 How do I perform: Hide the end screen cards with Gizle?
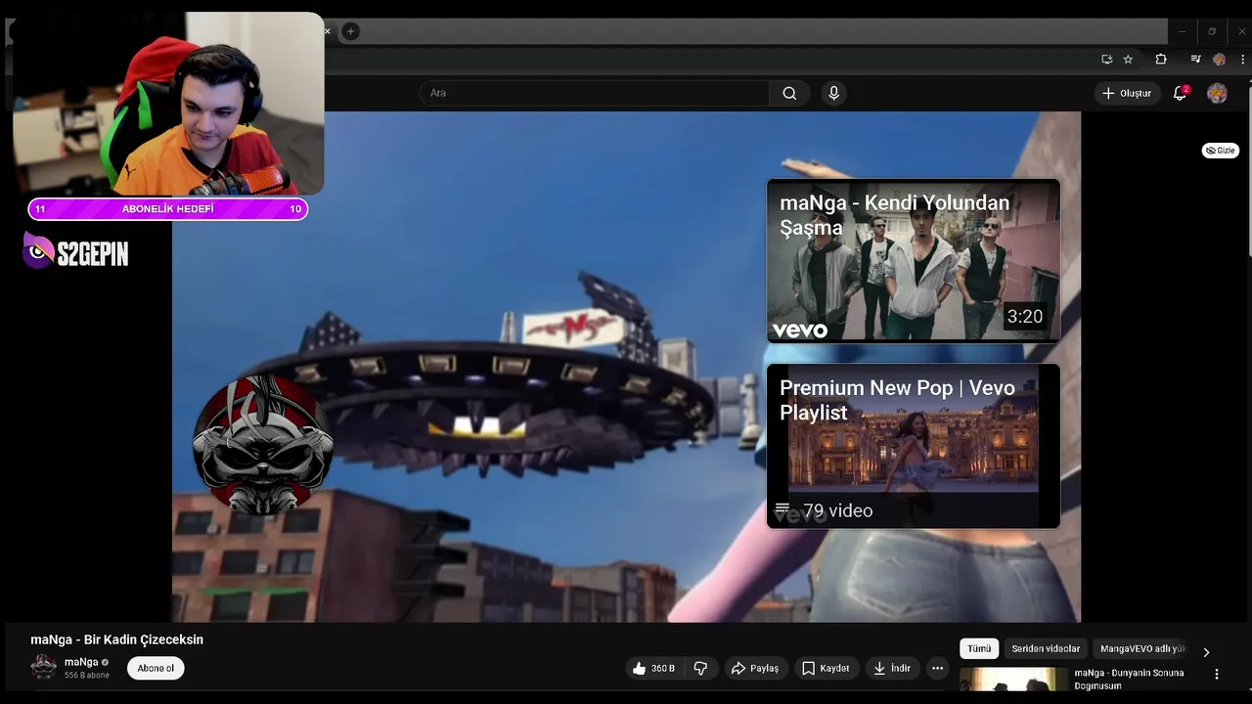[1220, 151]
